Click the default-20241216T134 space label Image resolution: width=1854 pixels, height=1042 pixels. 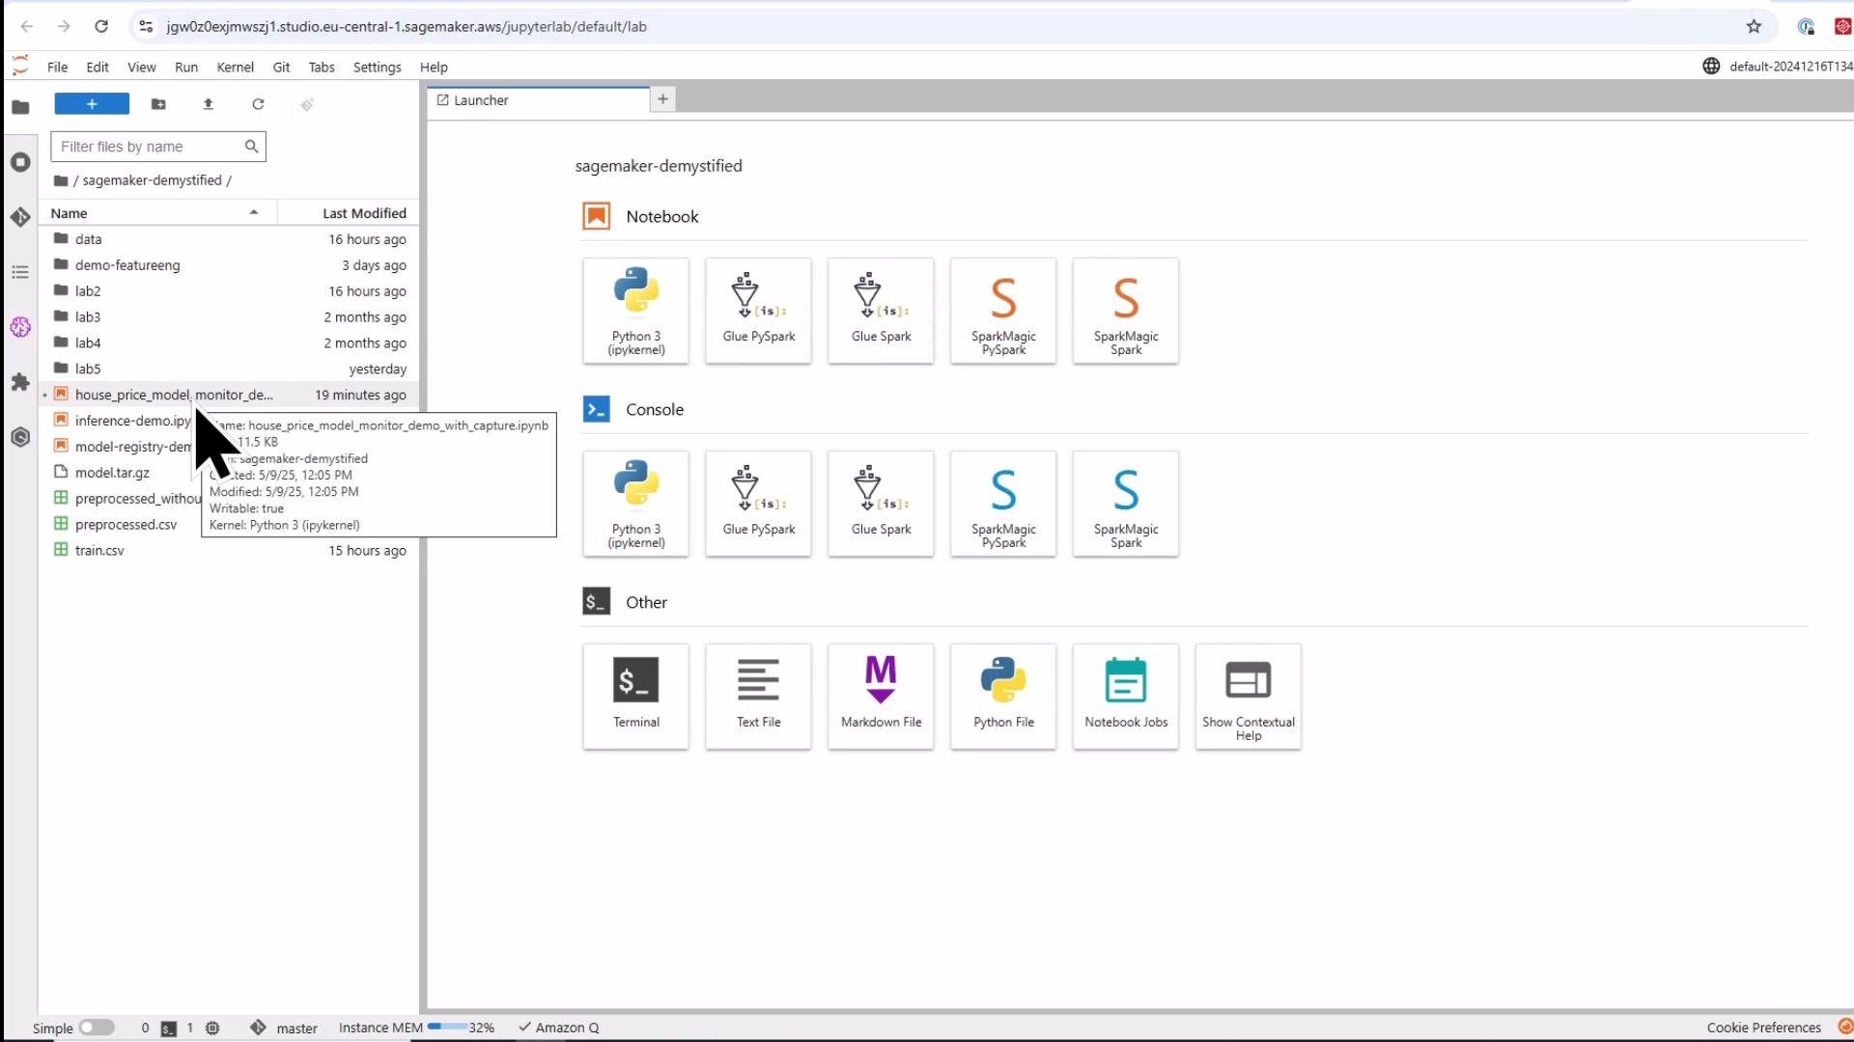1790,67
